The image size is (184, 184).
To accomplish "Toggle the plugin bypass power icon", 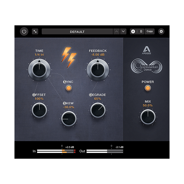I will [24, 32].
